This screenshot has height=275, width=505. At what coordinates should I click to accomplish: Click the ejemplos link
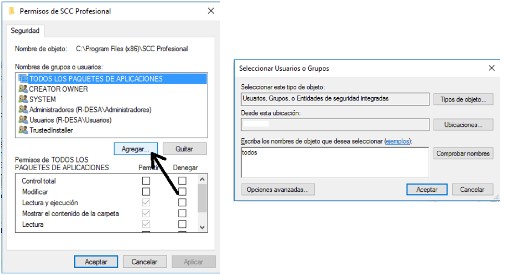click(397, 141)
